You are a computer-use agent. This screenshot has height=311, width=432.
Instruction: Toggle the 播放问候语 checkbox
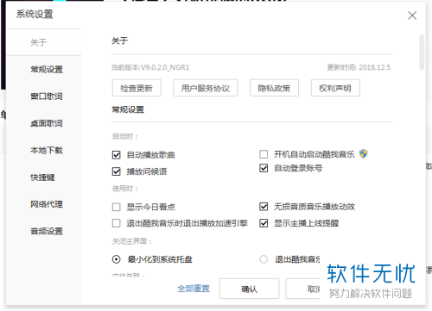point(117,171)
